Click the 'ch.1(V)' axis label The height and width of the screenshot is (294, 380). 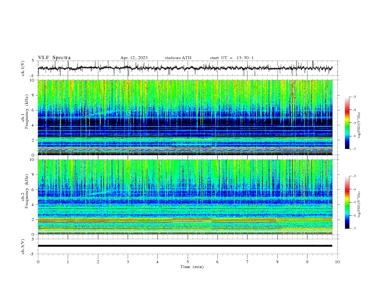[x=23, y=68]
